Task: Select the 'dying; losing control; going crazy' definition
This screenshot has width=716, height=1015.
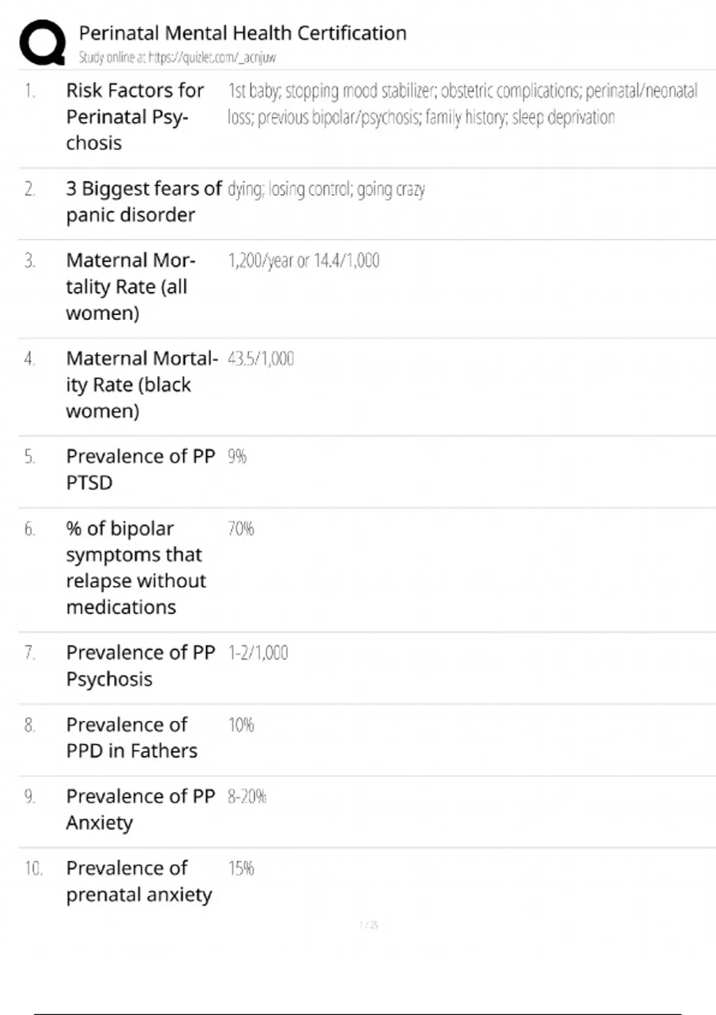Action: click(326, 190)
